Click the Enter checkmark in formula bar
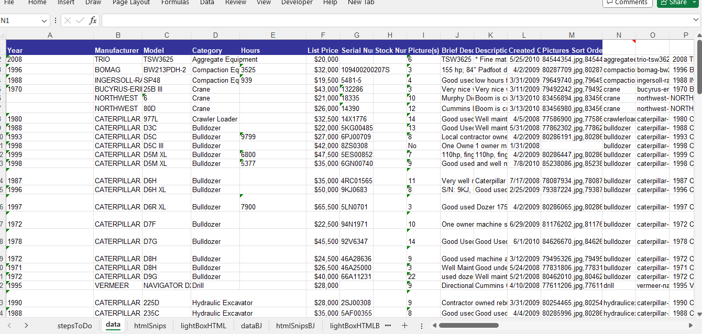Image resolution: width=702 pixels, height=334 pixels. click(81, 20)
